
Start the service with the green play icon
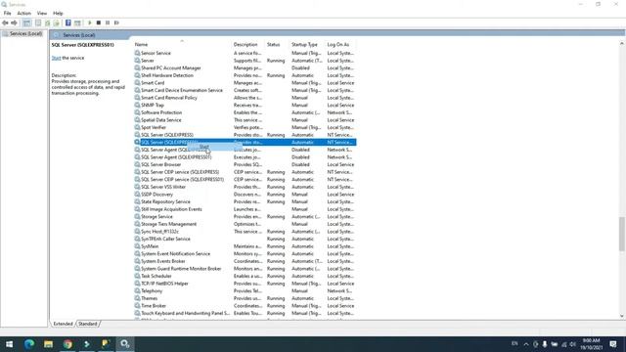(89, 22)
